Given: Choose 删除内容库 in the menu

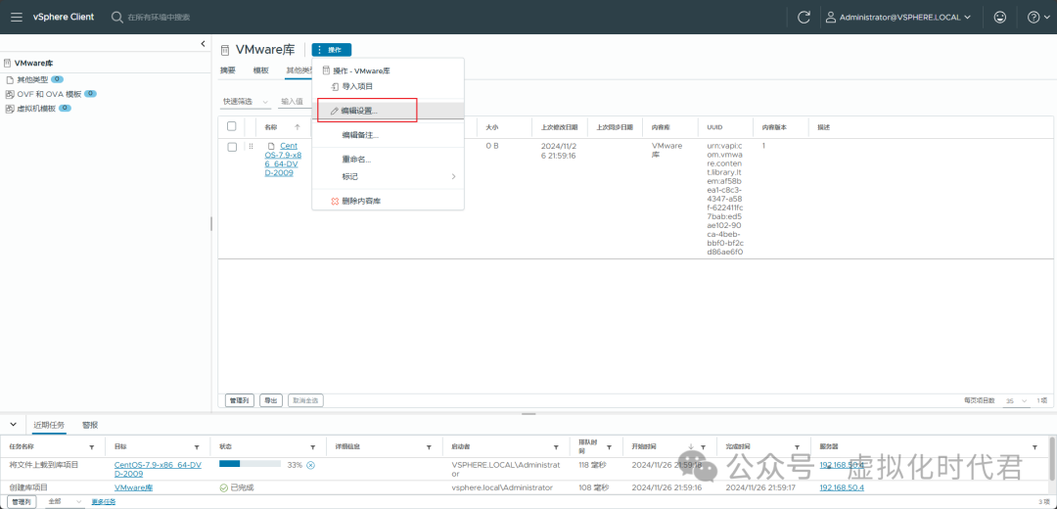Looking at the screenshot, I should pos(360,201).
